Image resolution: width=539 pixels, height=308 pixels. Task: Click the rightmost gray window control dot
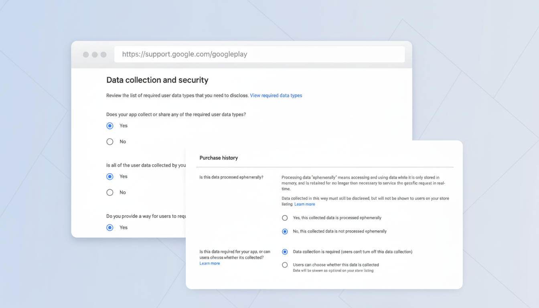click(103, 55)
